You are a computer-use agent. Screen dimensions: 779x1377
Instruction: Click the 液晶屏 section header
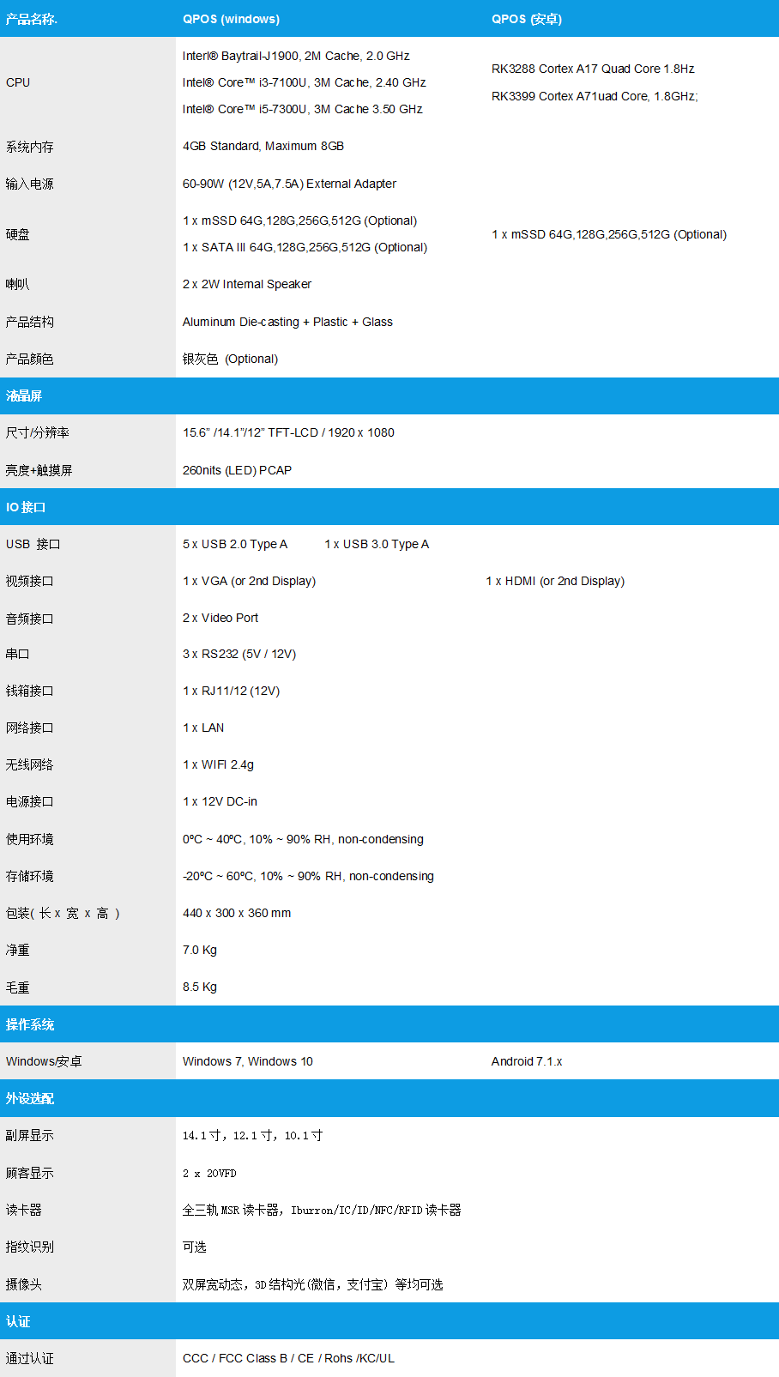click(24, 396)
